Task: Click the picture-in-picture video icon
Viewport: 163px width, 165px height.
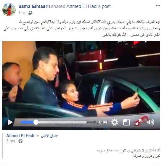Action: click(x=127, y=122)
